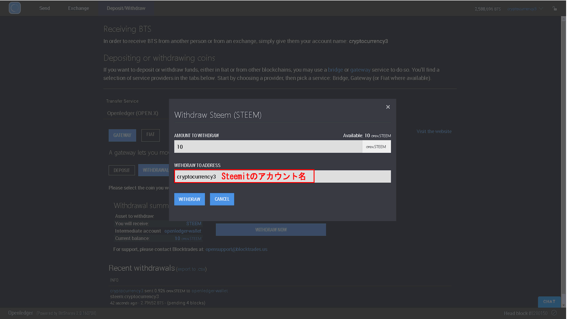The image size is (567, 319).
Task: Open the Send menu item
Action: pos(45,8)
